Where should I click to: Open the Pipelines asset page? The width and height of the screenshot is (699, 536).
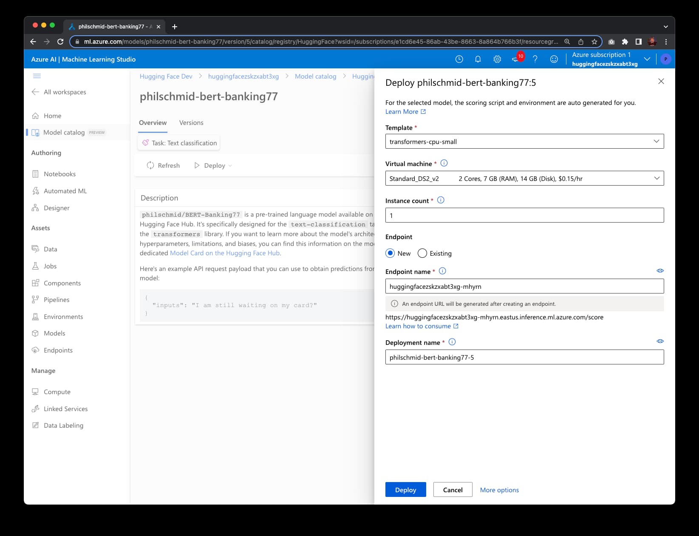coord(56,299)
